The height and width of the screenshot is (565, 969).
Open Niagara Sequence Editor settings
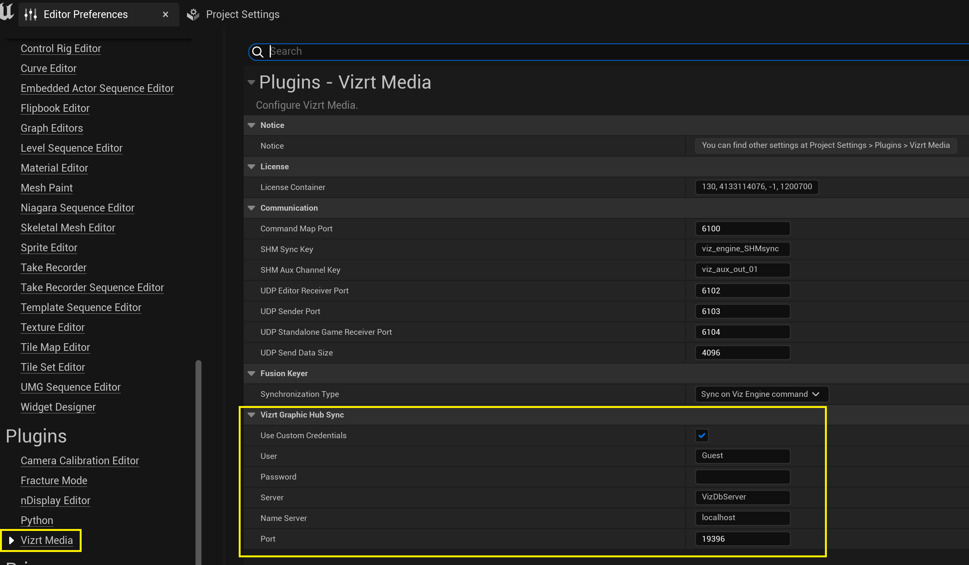click(78, 208)
